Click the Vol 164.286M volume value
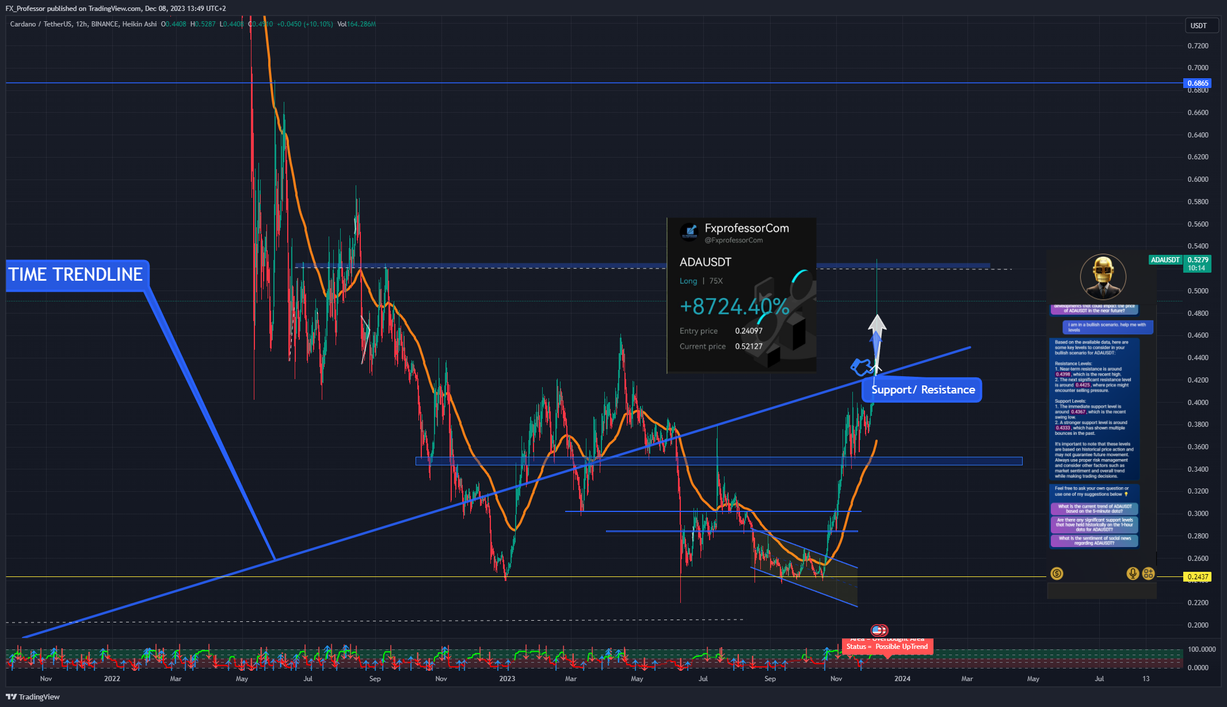Viewport: 1227px width, 707px height. pos(356,24)
